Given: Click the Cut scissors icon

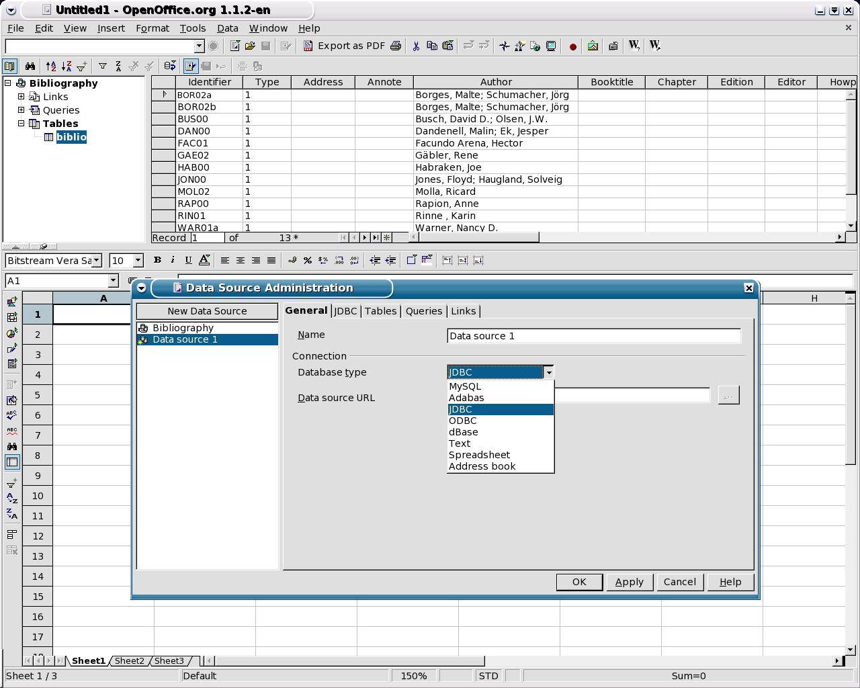Looking at the screenshot, I should click(416, 46).
